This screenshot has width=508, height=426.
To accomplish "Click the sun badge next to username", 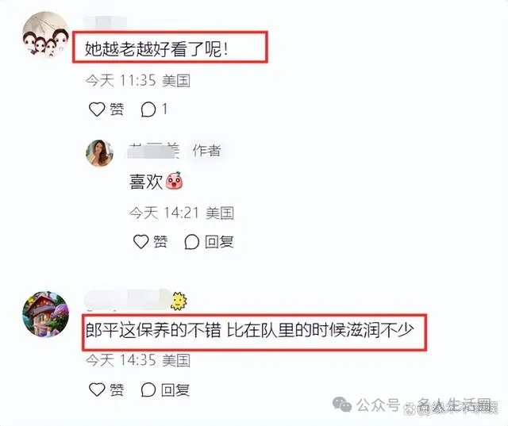I will [x=179, y=301].
